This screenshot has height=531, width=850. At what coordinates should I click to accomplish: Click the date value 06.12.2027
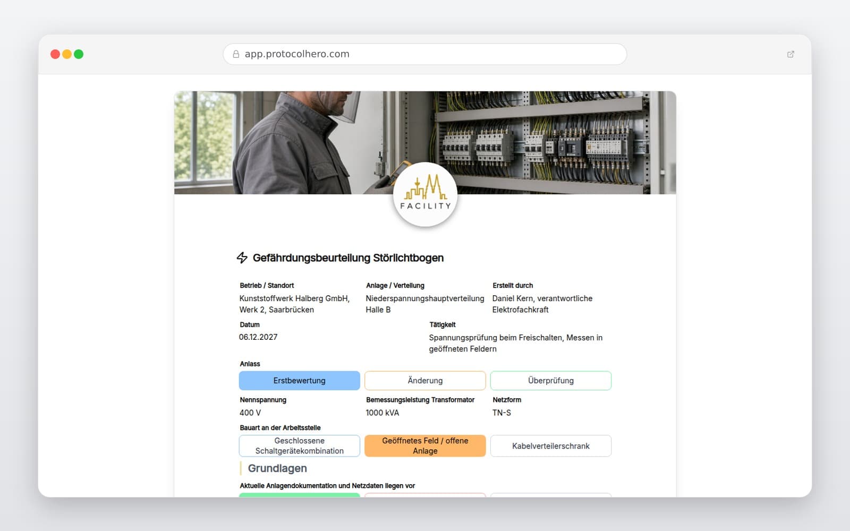tap(258, 337)
